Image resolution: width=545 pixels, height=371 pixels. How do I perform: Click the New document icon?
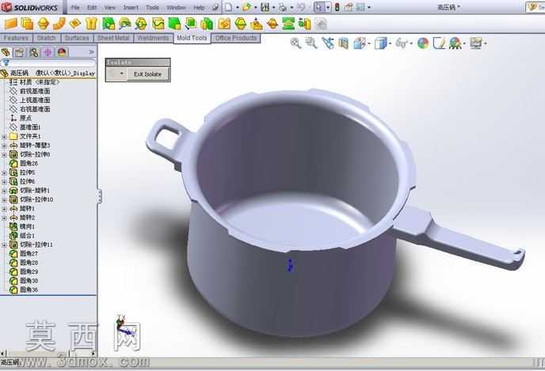click(228, 7)
